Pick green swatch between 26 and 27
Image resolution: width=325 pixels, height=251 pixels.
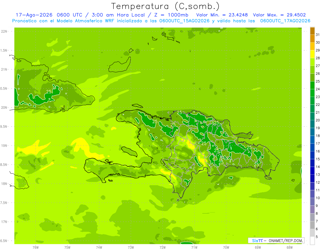coord(312,70)
